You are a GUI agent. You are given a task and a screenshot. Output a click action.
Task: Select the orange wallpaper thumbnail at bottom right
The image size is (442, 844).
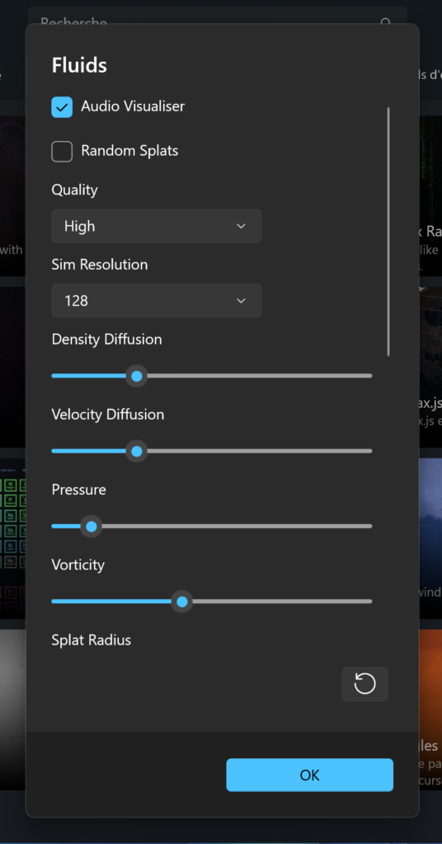(x=430, y=710)
